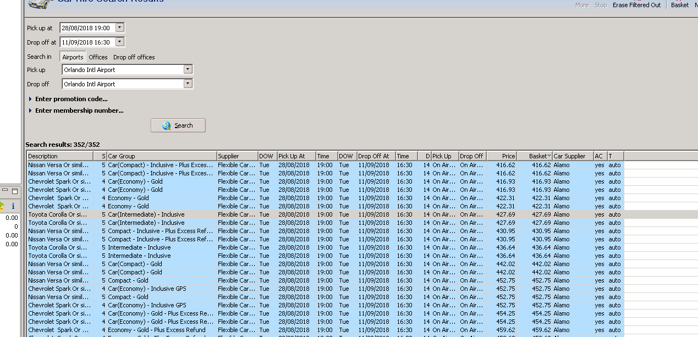Click Erase Filtered Out in the toolbar
The width and height of the screenshot is (698, 337).
(637, 5)
